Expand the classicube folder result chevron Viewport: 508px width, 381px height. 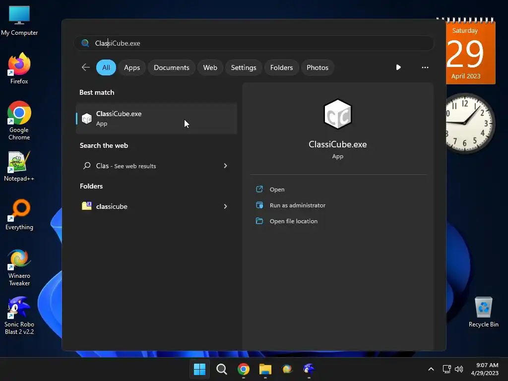pos(226,206)
